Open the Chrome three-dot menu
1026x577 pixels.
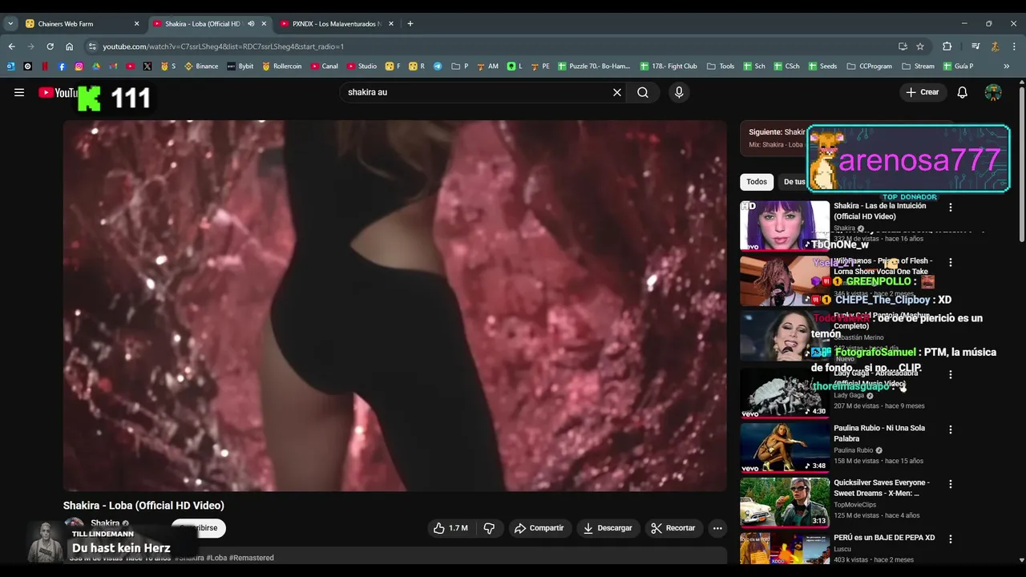[1013, 46]
